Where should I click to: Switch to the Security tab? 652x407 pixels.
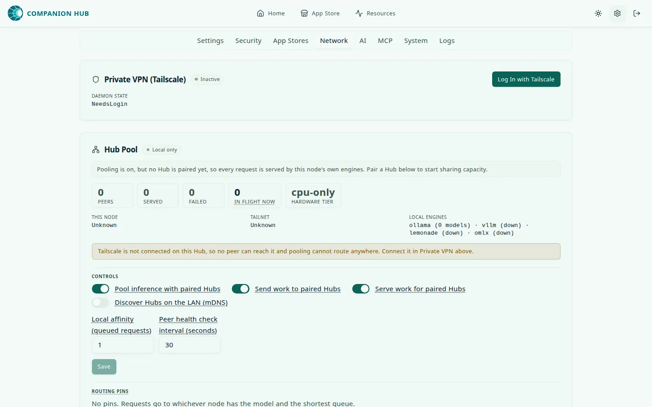(x=248, y=40)
